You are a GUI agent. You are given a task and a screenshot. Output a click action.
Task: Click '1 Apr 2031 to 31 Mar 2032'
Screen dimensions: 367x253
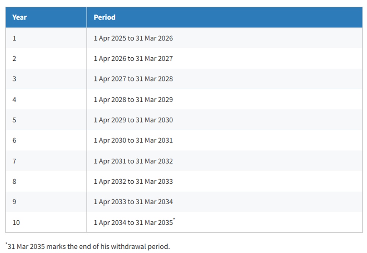point(133,161)
